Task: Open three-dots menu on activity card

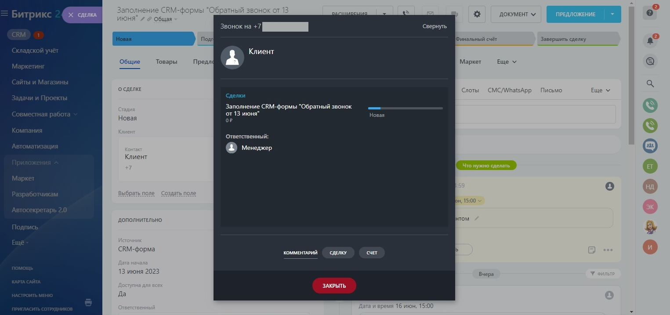Action: coord(608,250)
